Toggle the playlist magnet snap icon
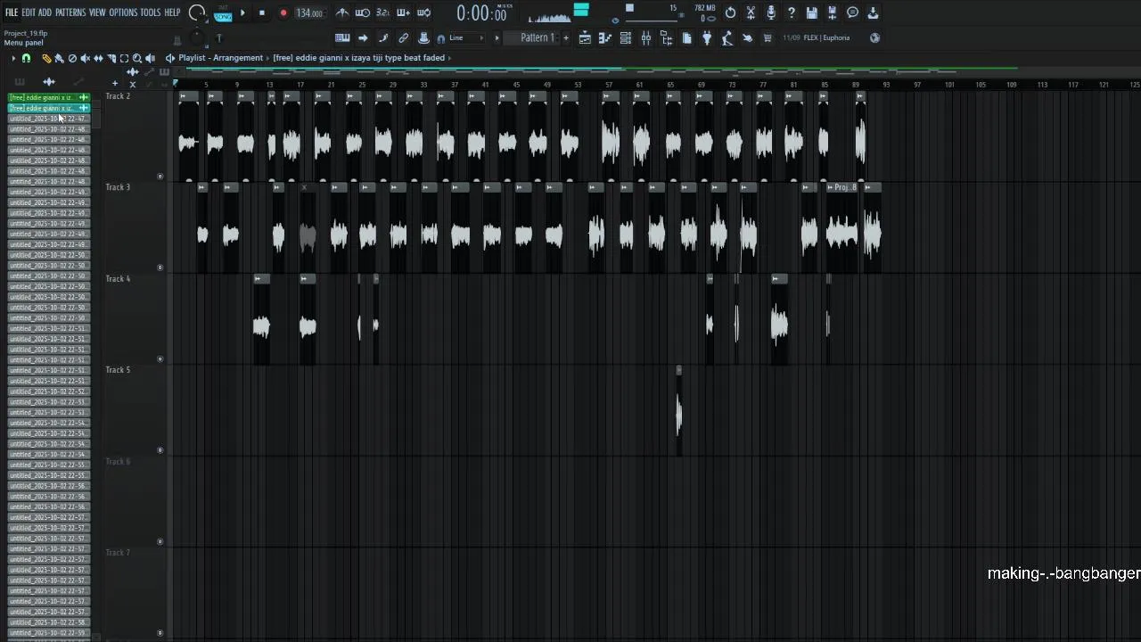 26,58
